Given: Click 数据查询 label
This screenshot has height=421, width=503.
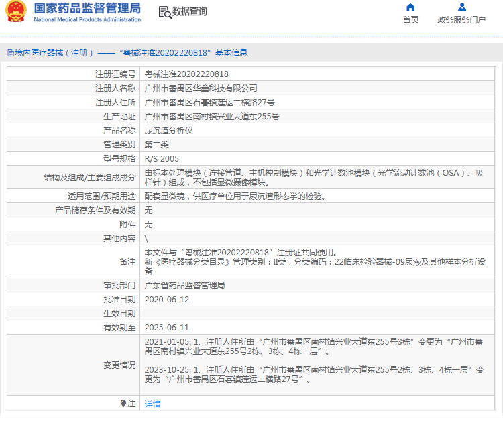Looking at the screenshot, I should (190, 11).
